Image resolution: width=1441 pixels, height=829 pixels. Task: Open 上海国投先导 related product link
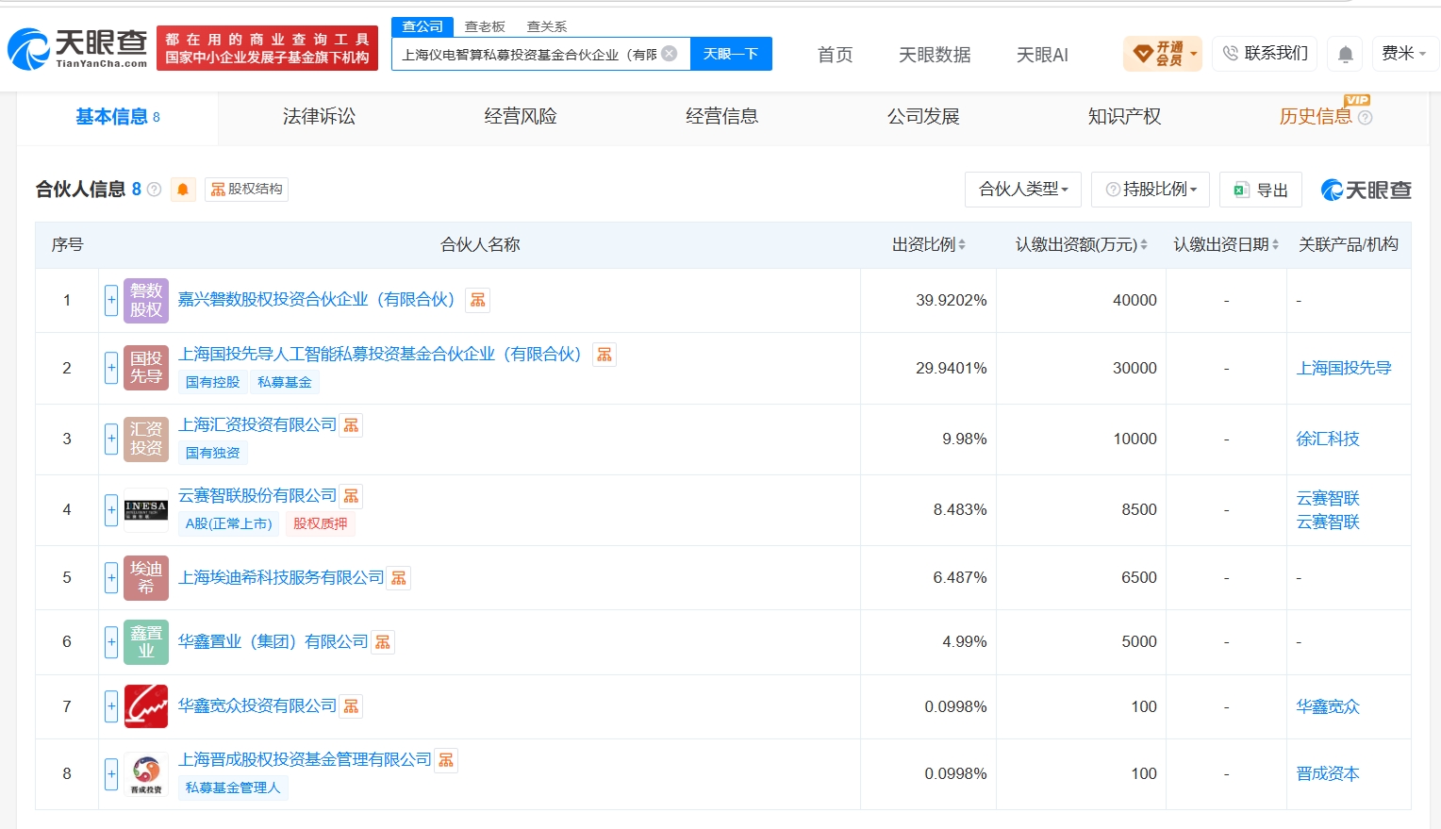click(1344, 368)
